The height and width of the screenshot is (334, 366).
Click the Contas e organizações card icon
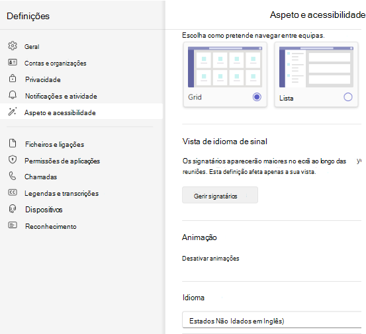click(x=13, y=62)
